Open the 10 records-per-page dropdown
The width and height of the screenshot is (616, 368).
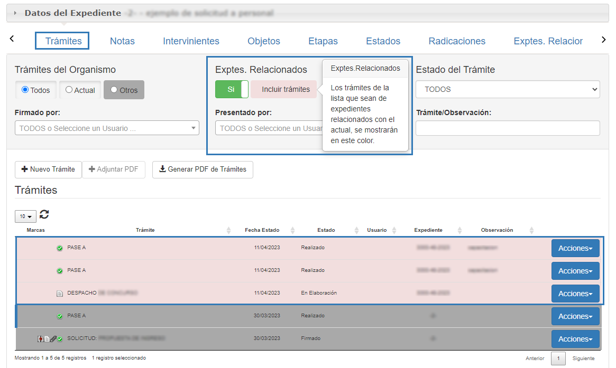[25, 216]
